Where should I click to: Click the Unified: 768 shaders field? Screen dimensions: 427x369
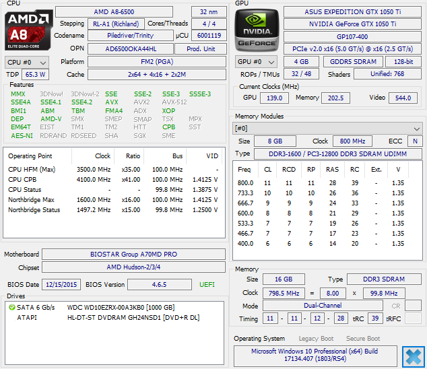click(387, 74)
